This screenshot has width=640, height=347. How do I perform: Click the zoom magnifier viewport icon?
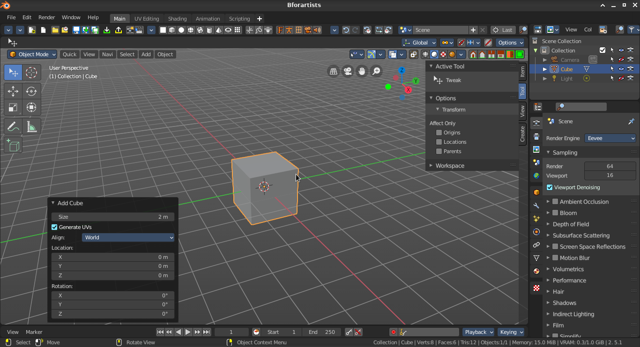[376, 71]
